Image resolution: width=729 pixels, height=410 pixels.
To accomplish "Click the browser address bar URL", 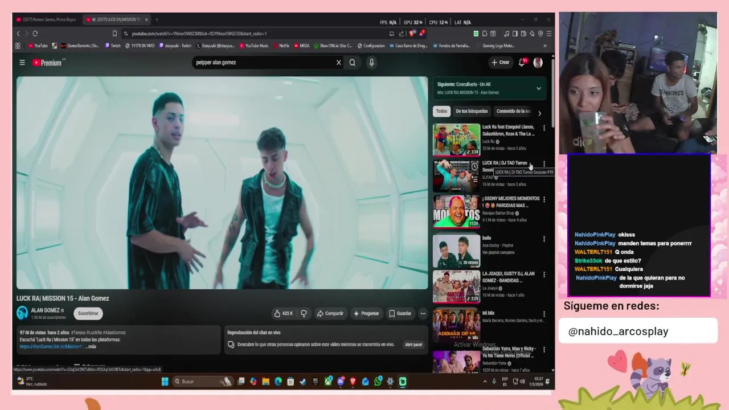I will (199, 34).
